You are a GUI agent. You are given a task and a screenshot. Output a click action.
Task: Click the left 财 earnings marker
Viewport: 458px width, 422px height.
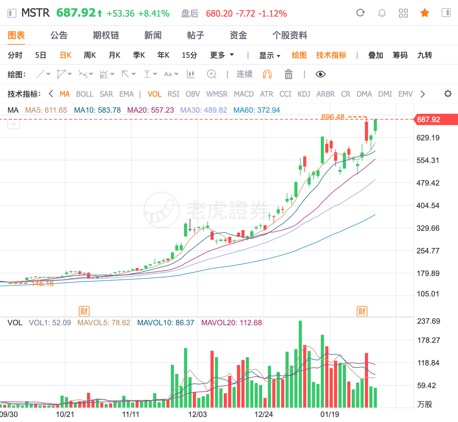click(x=84, y=311)
